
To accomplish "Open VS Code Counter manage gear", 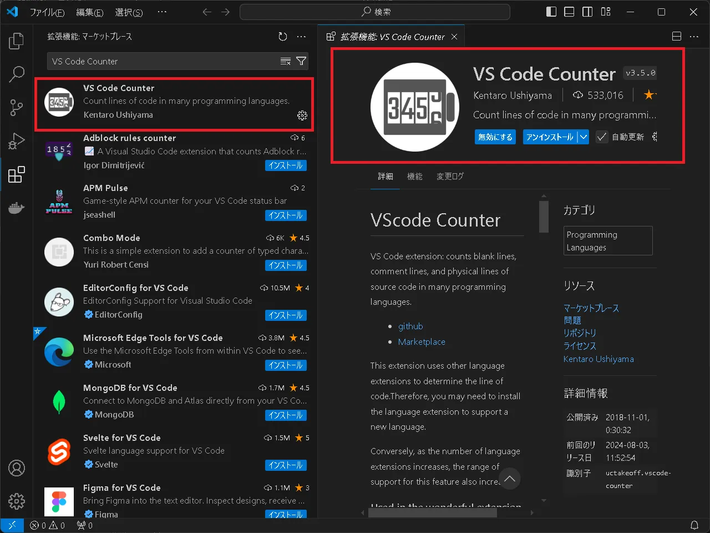I will [302, 115].
